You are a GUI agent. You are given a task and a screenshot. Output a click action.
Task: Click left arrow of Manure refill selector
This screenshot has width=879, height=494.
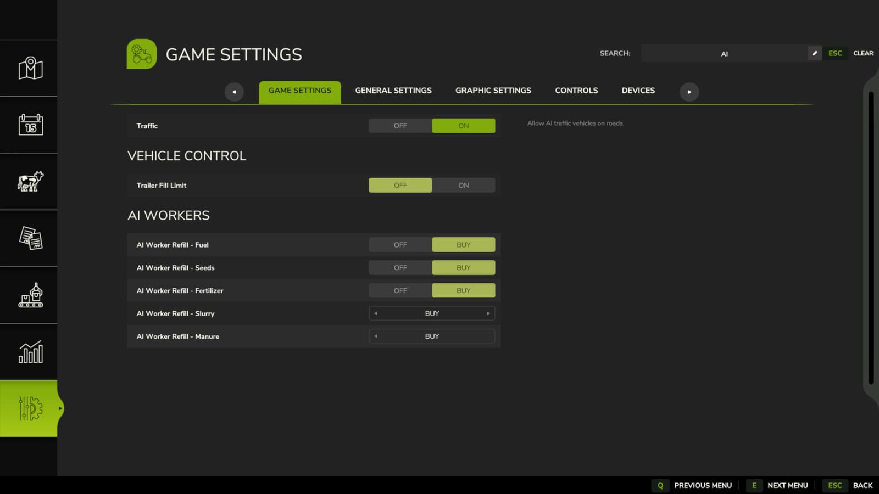pos(376,336)
